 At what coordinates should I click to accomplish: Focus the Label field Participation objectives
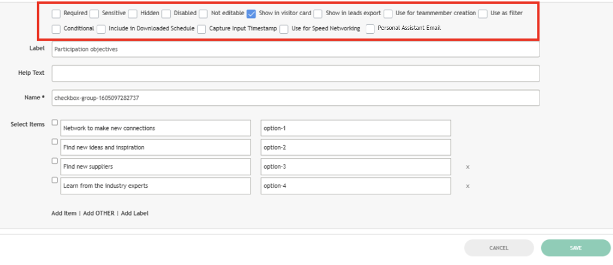coord(296,49)
